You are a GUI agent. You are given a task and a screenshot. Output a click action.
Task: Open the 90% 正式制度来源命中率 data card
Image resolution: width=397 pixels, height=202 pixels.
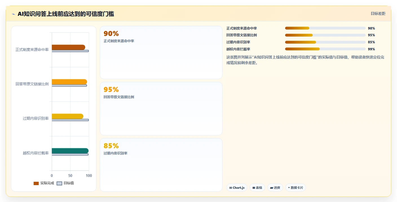coord(161,53)
